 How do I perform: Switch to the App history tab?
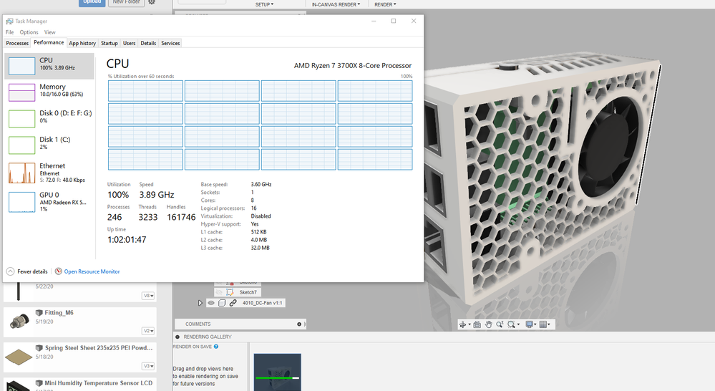point(82,44)
